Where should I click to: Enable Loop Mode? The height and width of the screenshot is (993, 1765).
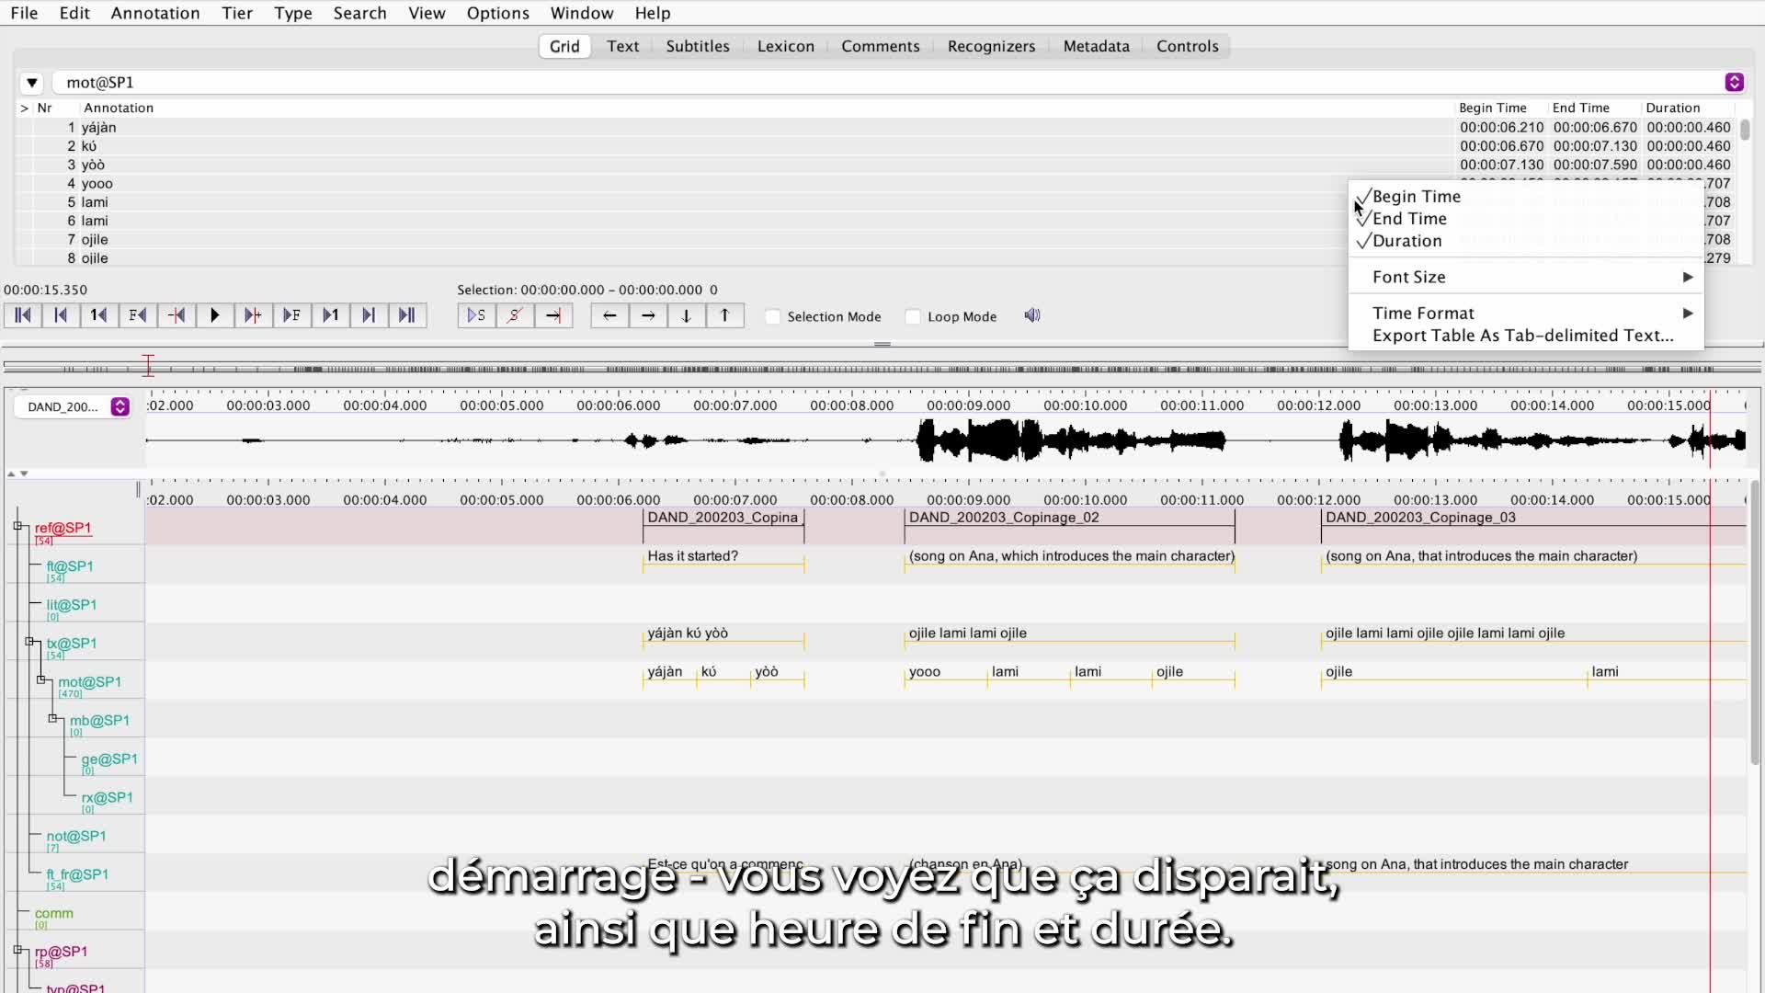(x=912, y=315)
